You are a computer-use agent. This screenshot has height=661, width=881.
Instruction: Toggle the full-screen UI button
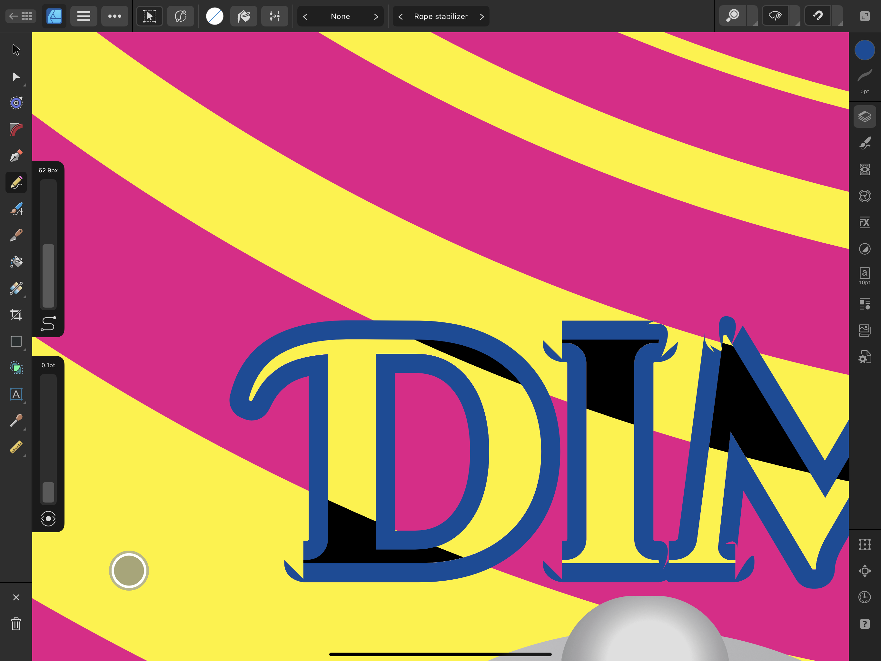[865, 16]
